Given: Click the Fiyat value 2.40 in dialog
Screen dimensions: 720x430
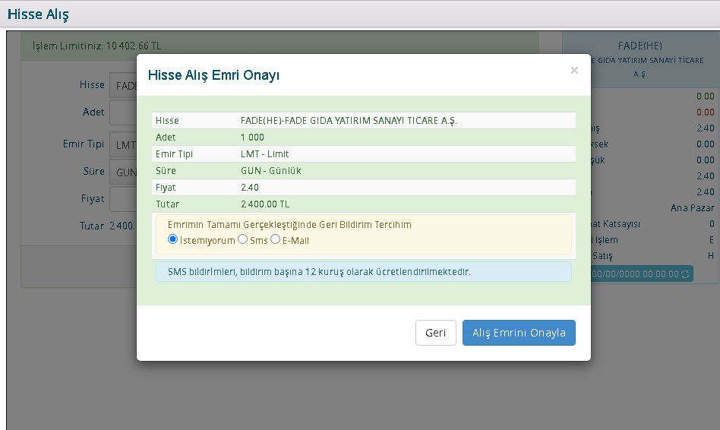Looking at the screenshot, I should [250, 188].
